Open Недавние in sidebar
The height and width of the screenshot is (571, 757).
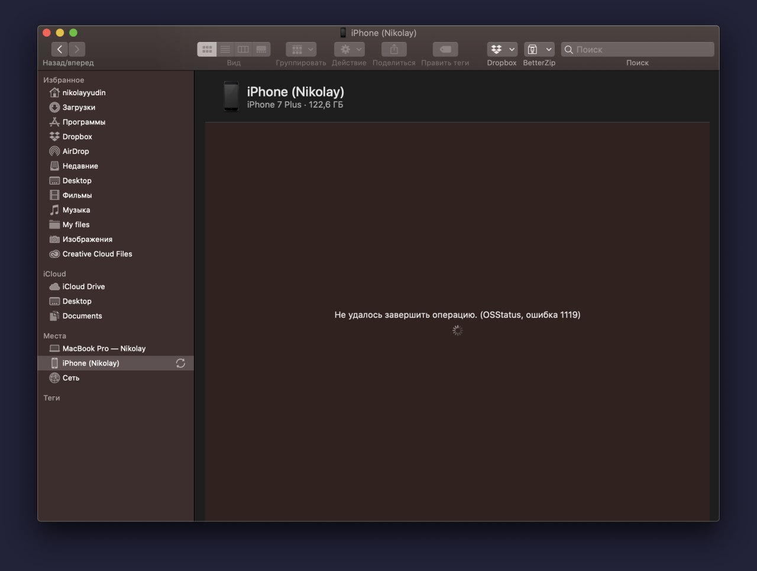(x=116, y=166)
